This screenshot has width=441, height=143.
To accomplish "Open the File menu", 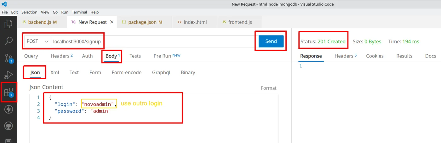I will coord(5,12).
